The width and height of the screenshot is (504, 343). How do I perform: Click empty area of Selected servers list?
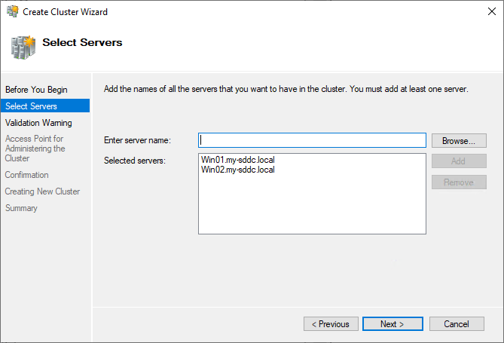pyautogui.click(x=312, y=207)
